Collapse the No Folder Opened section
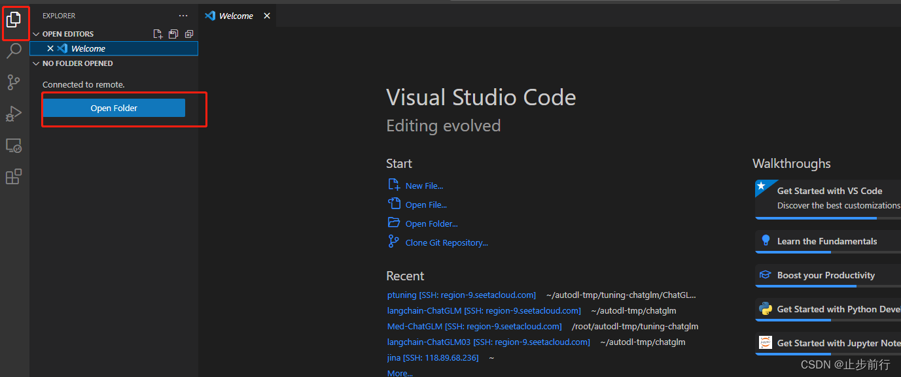The width and height of the screenshot is (901, 377). click(36, 63)
